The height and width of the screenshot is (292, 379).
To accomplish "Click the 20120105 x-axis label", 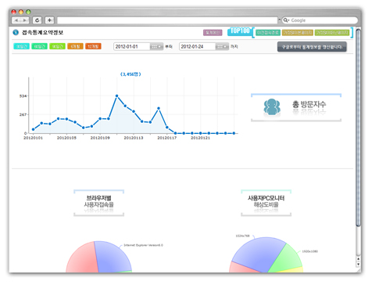I will pos(66,138).
